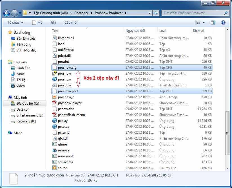The height and width of the screenshot is (188, 232).
Task: Select the Photodex breadcrumb segment
Action: coord(81,13)
